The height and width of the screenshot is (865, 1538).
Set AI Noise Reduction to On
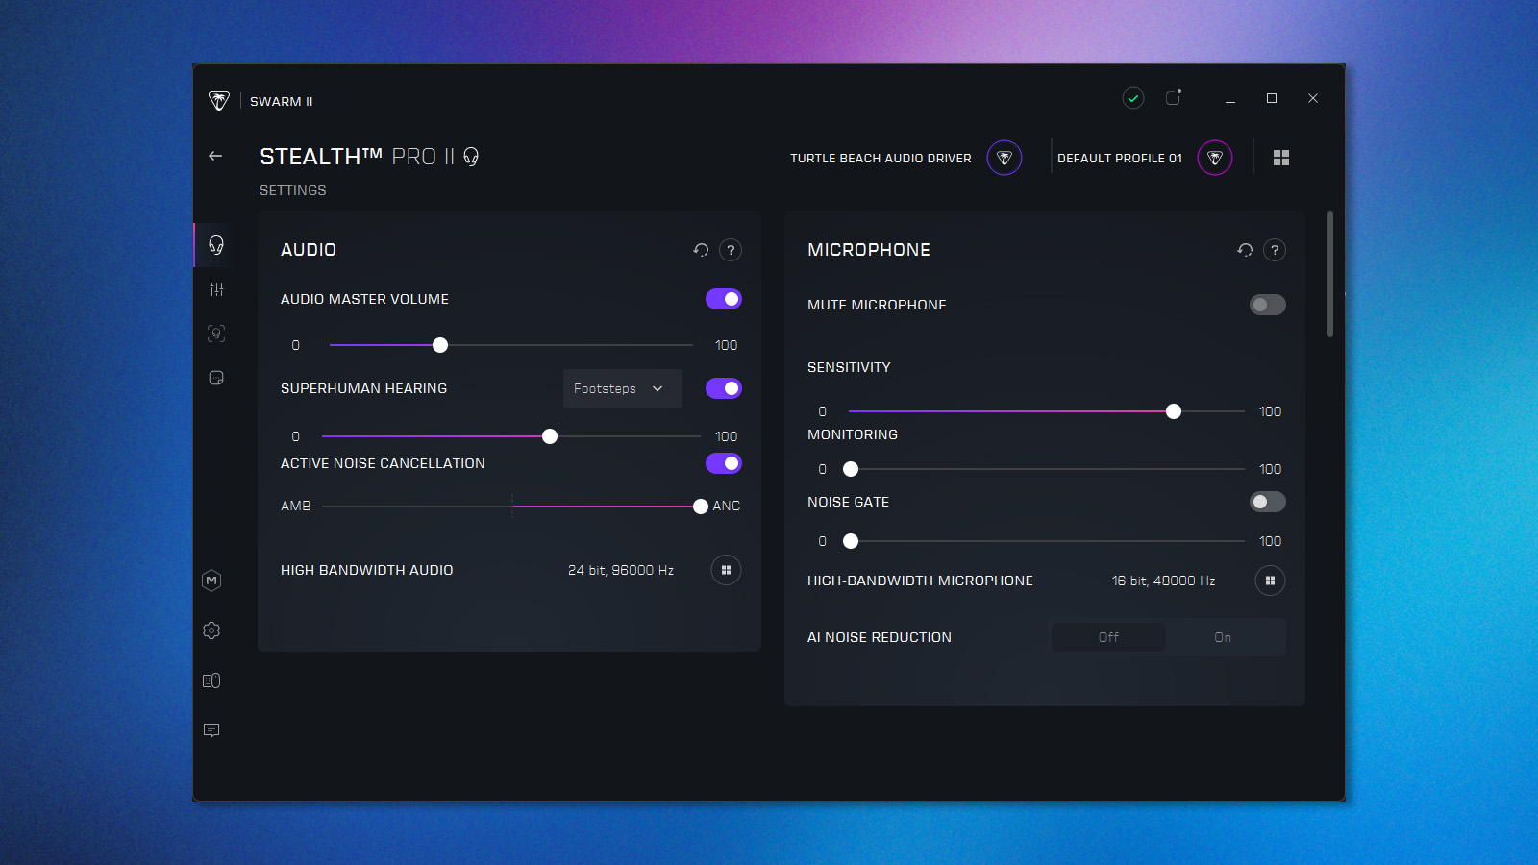click(x=1223, y=637)
